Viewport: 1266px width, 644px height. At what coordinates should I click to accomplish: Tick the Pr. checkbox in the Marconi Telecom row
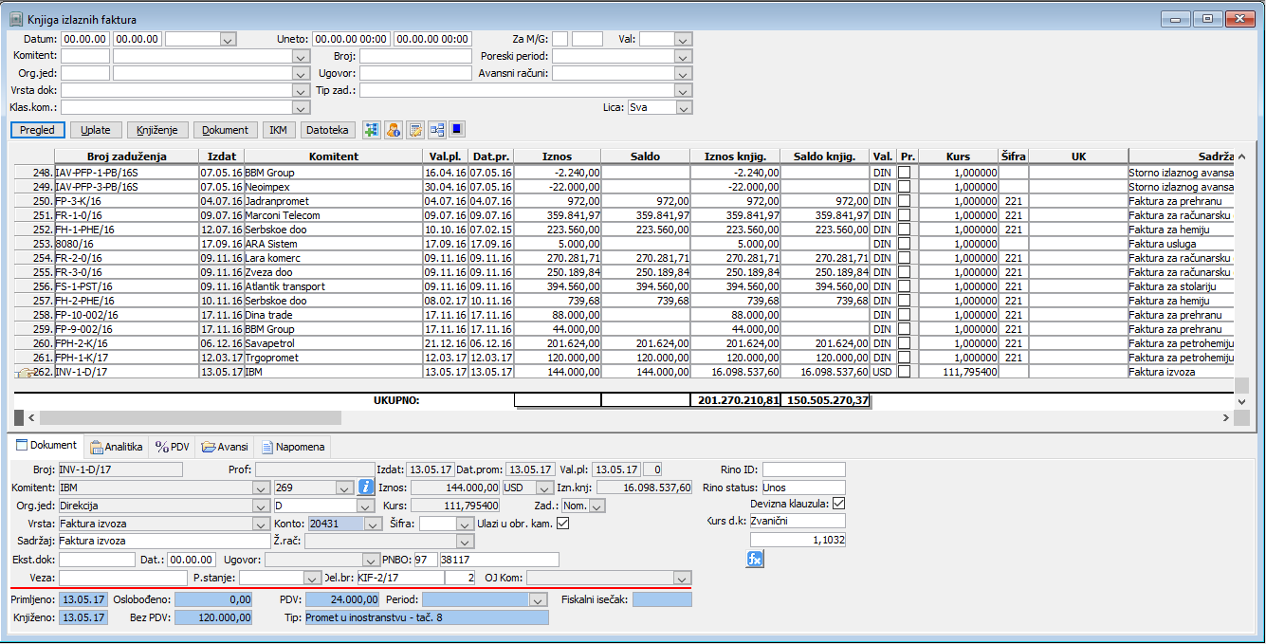tap(904, 215)
